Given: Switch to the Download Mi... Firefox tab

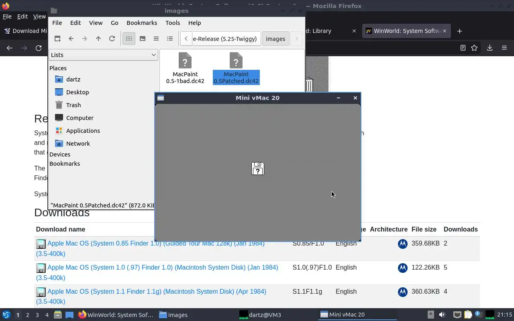Looking at the screenshot, I should 26,31.
